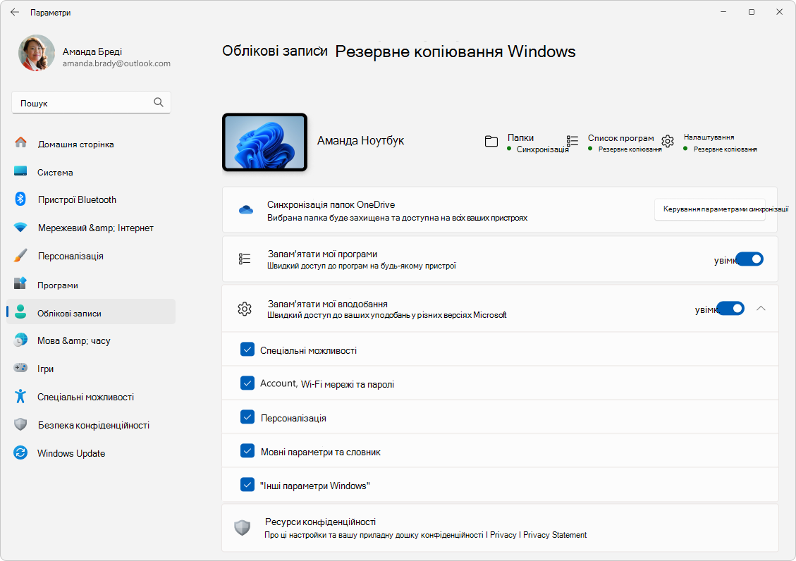The height and width of the screenshot is (561, 796).
Task: Open the privacy dashboard settings link
Action: point(374,535)
